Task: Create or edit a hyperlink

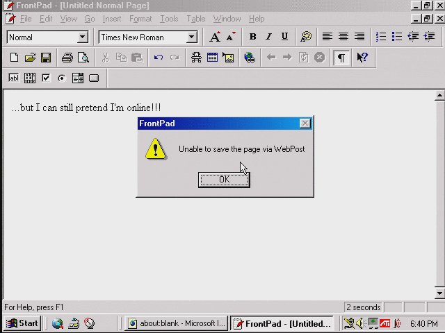Action: 250,58
